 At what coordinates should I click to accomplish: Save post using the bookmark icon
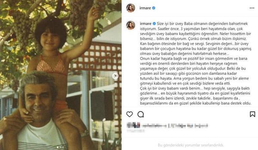pyautogui.click(x=252, y=114)
